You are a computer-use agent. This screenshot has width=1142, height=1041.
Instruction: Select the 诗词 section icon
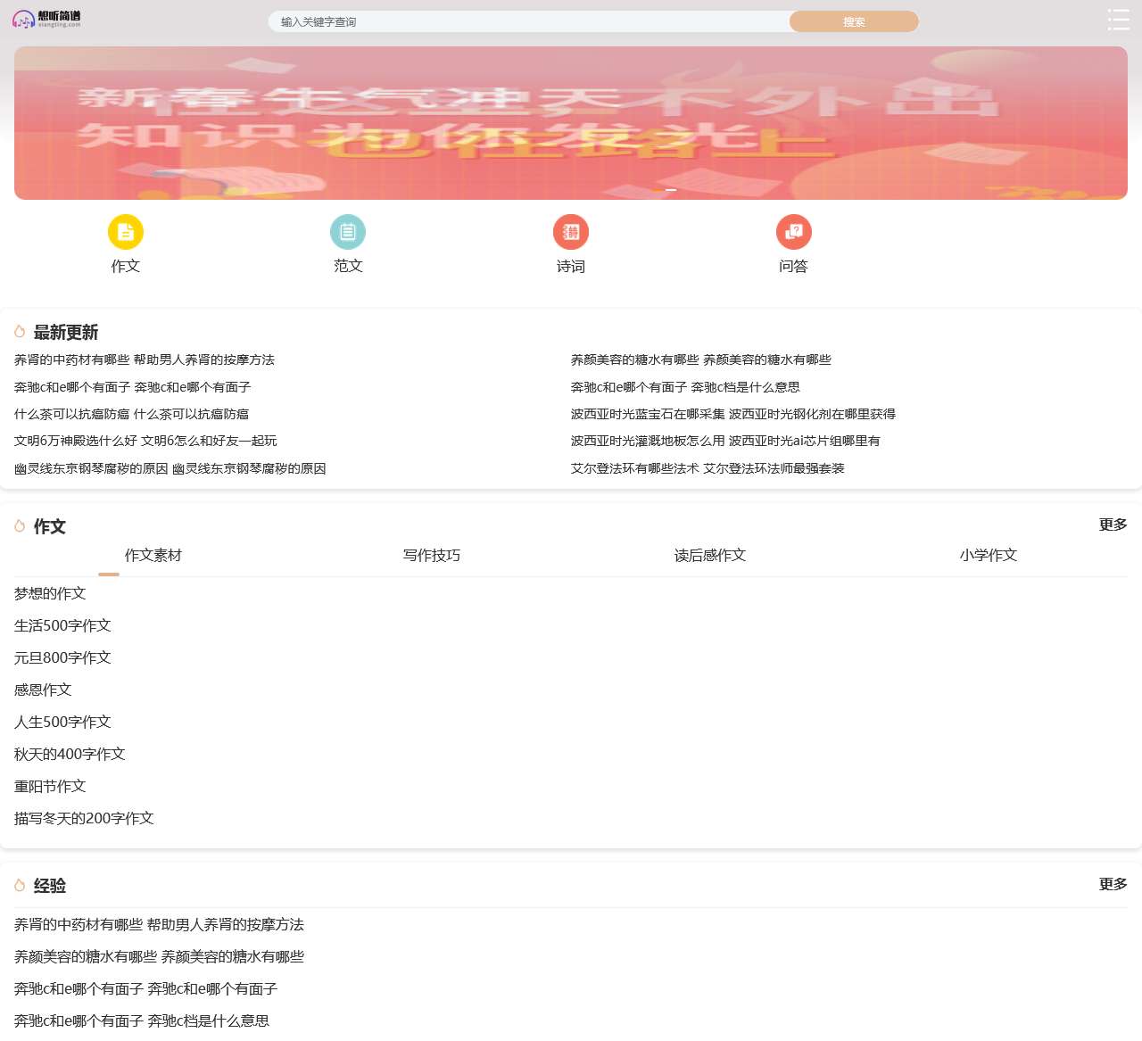click(571, 231)
